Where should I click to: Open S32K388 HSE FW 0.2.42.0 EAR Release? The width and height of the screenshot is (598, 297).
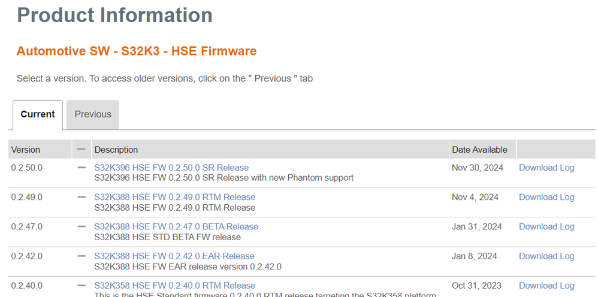click(174, 256)
